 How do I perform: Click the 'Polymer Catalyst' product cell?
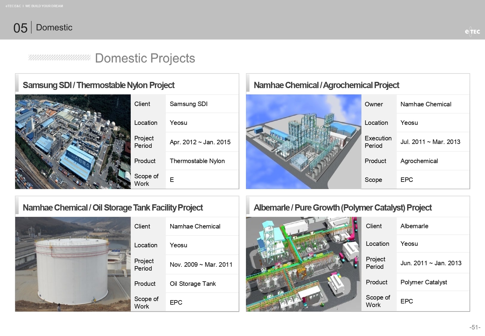click(x=424, y=282)
